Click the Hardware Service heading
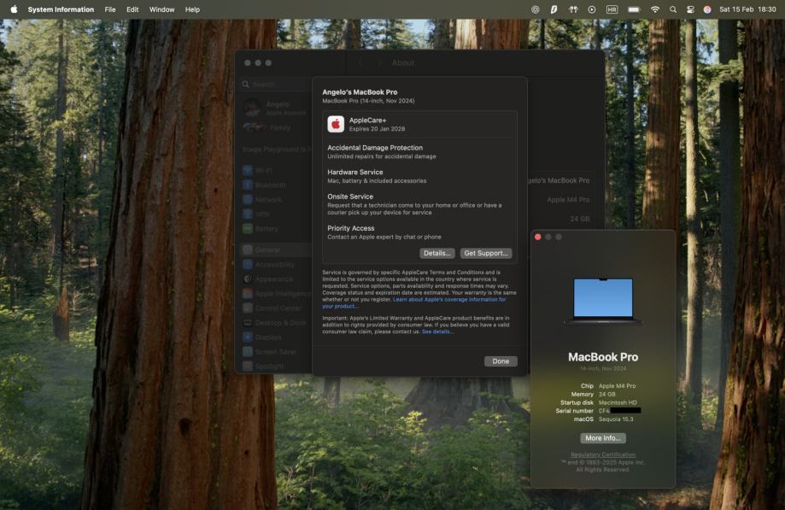785x510 pixels. (x=355, y=173)
